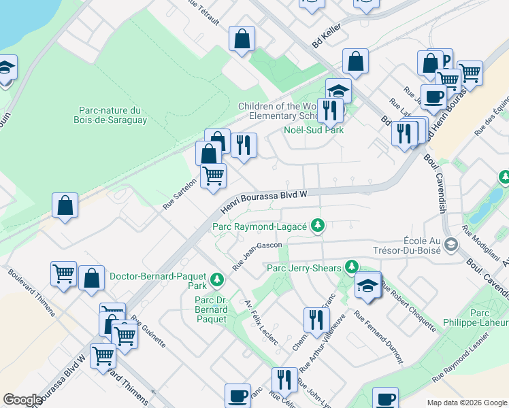Click the Rue Fernand-Dumont street label
This screenshot has width=509, height=408.
click(378, 337)
